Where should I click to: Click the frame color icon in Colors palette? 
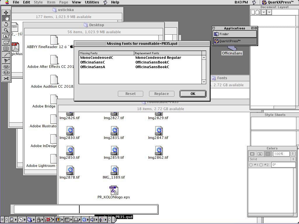click(252, 154)
